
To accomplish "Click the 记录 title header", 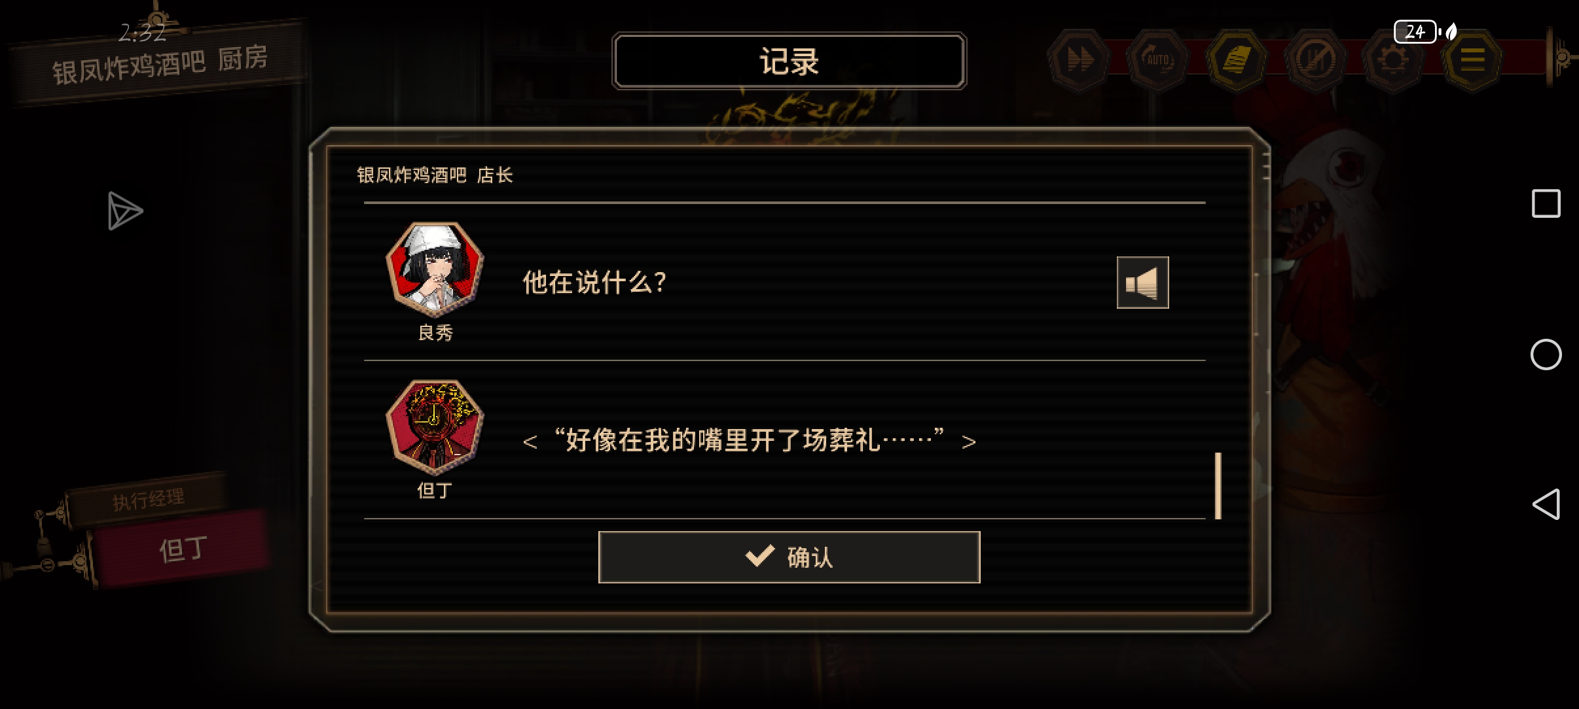I will (x=789, y=61).
